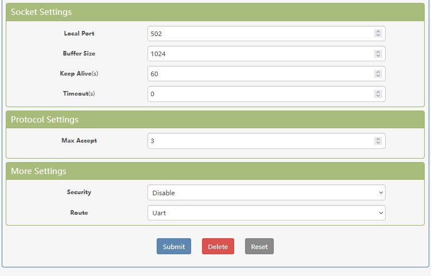The image size is (431, 276).
Task: Click into the Timeout value field
Action: pyautogui.click(x=258, y=94)
